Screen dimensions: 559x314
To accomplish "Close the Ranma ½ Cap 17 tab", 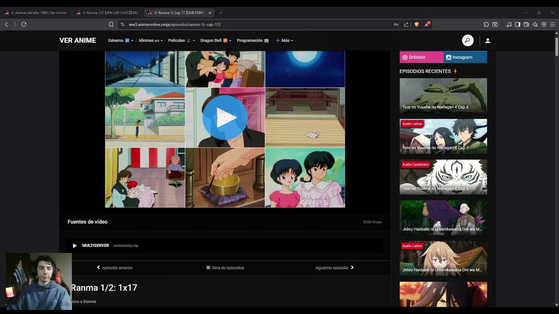I will [210, 13].
